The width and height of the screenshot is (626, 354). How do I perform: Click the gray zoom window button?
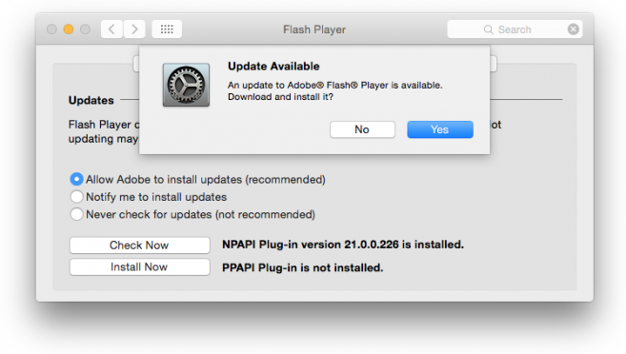[x=85, y=29]
